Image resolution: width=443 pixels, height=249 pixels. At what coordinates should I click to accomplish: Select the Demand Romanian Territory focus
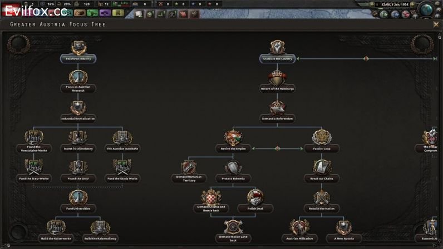point(189,167)
